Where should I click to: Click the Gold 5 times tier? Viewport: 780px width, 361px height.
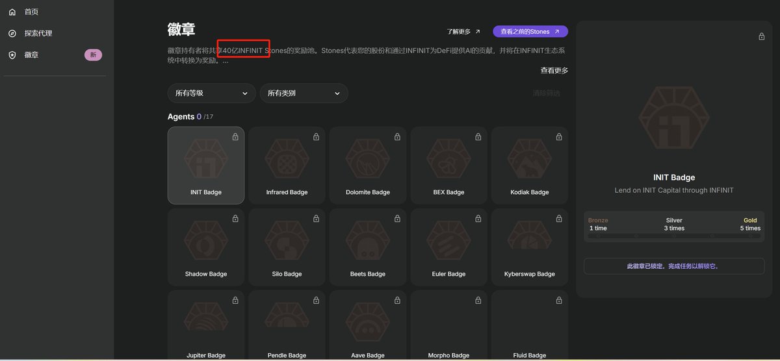[750, 225]
